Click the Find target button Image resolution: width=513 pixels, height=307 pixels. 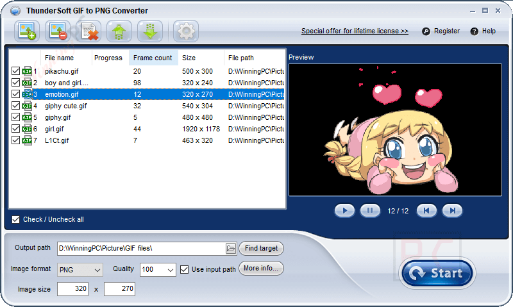pyautogui.click(x=261, y=249)
